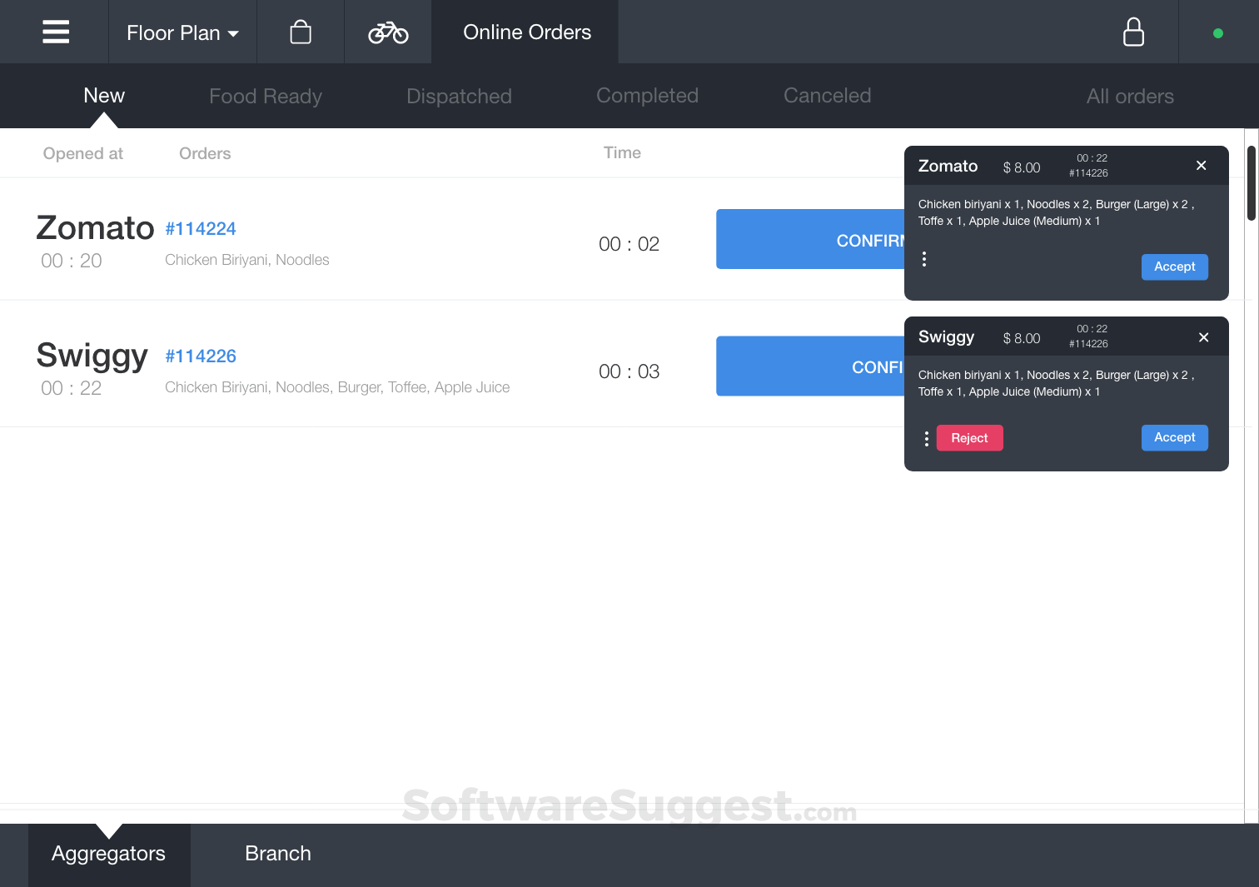
Task: Accept the Swiggy notification order
Action: [x=1174, y=437]
